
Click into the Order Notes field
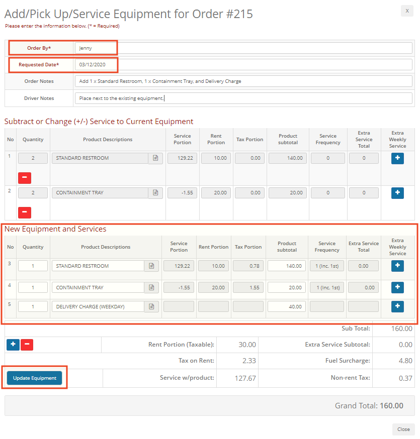coord(243,81)
